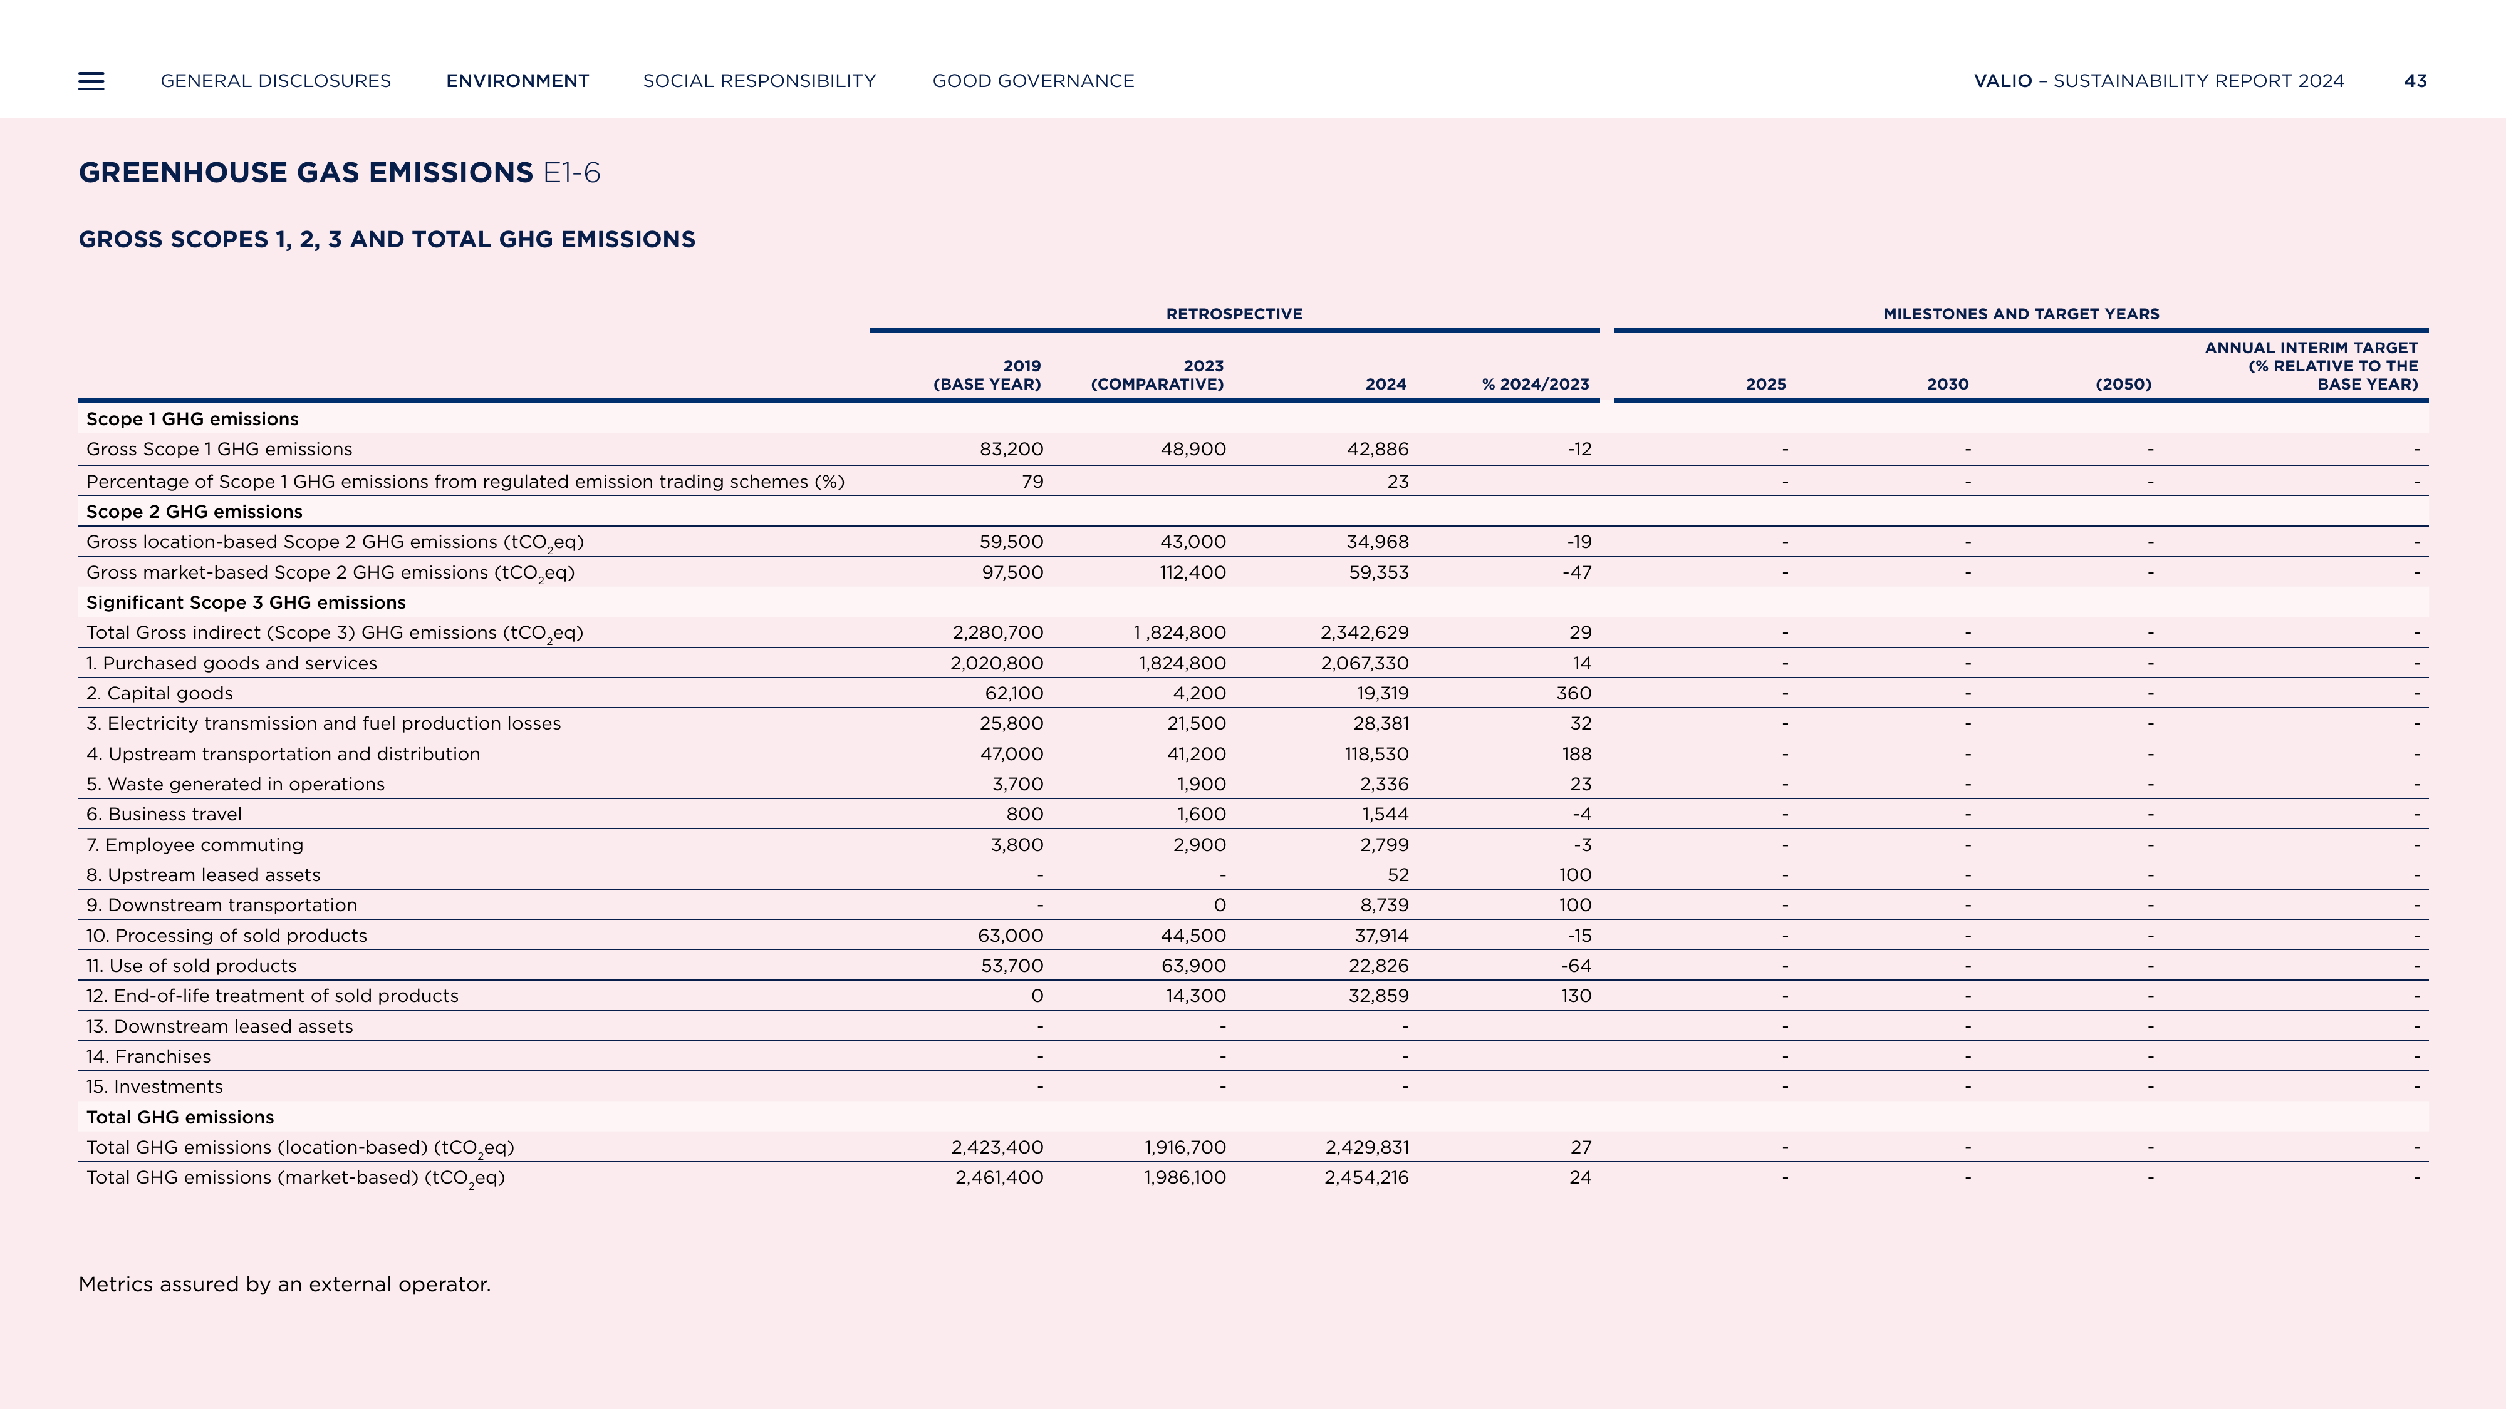2506x1409 pixels.
Task: Select the Franchises row label
Action: click(148, 1057)
